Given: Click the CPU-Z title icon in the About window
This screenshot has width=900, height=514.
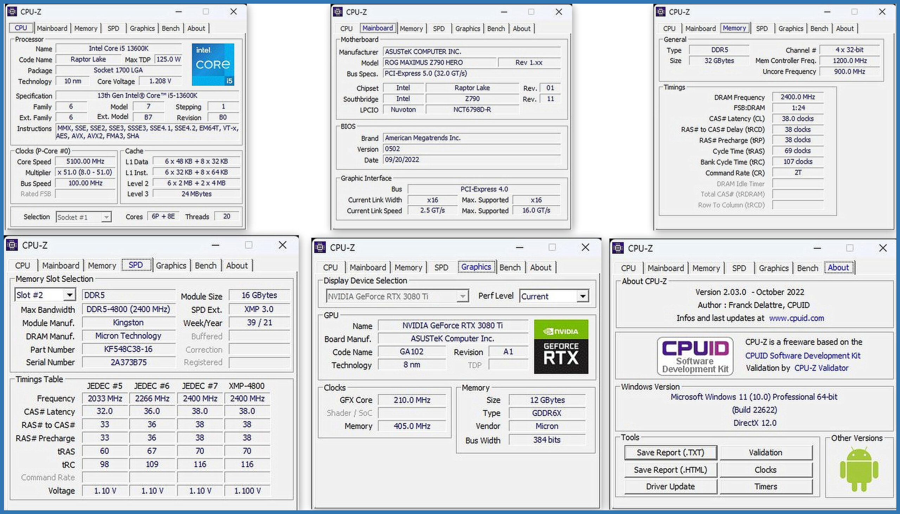Looking at the screenshot, I should click(618, 248).
